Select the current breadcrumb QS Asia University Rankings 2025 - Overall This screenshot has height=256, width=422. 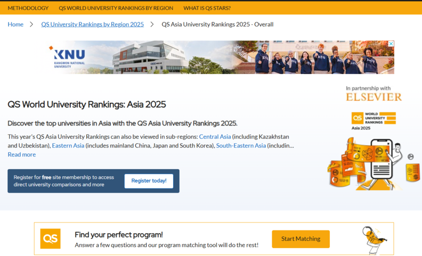217,24
